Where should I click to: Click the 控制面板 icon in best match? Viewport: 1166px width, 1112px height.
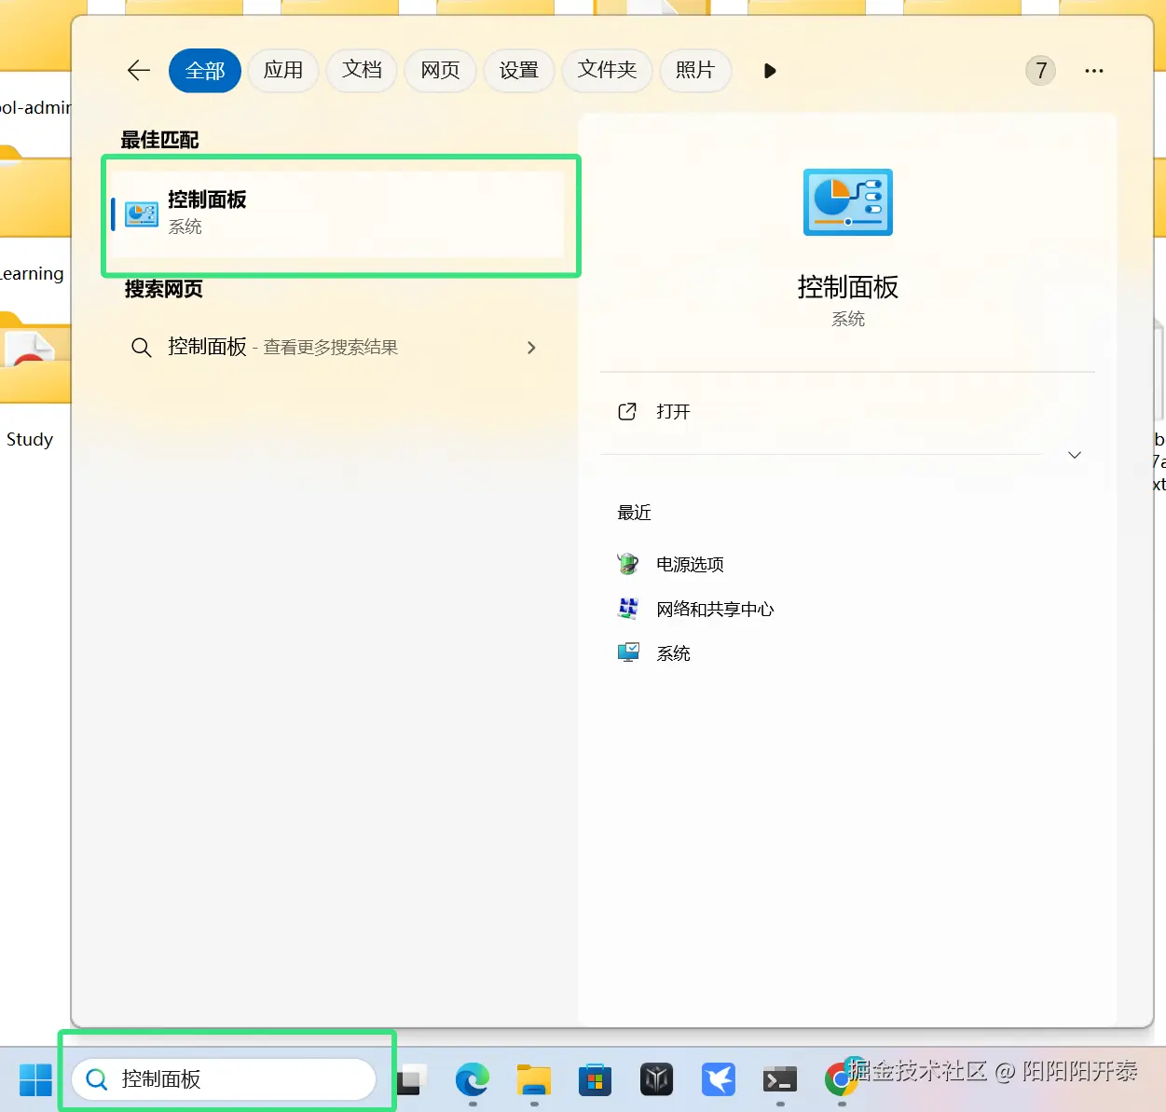(142, 213)
